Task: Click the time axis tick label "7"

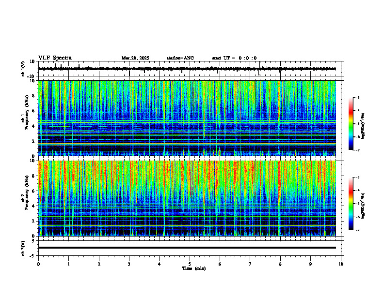Action: 250,264
